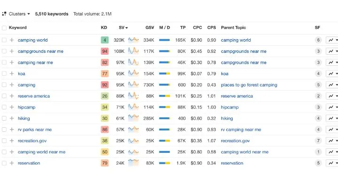Screen dimensions: 338x187
Task: Open trend chart button in camping near me row
Action: pyautogui.click(x=330, y=62)
